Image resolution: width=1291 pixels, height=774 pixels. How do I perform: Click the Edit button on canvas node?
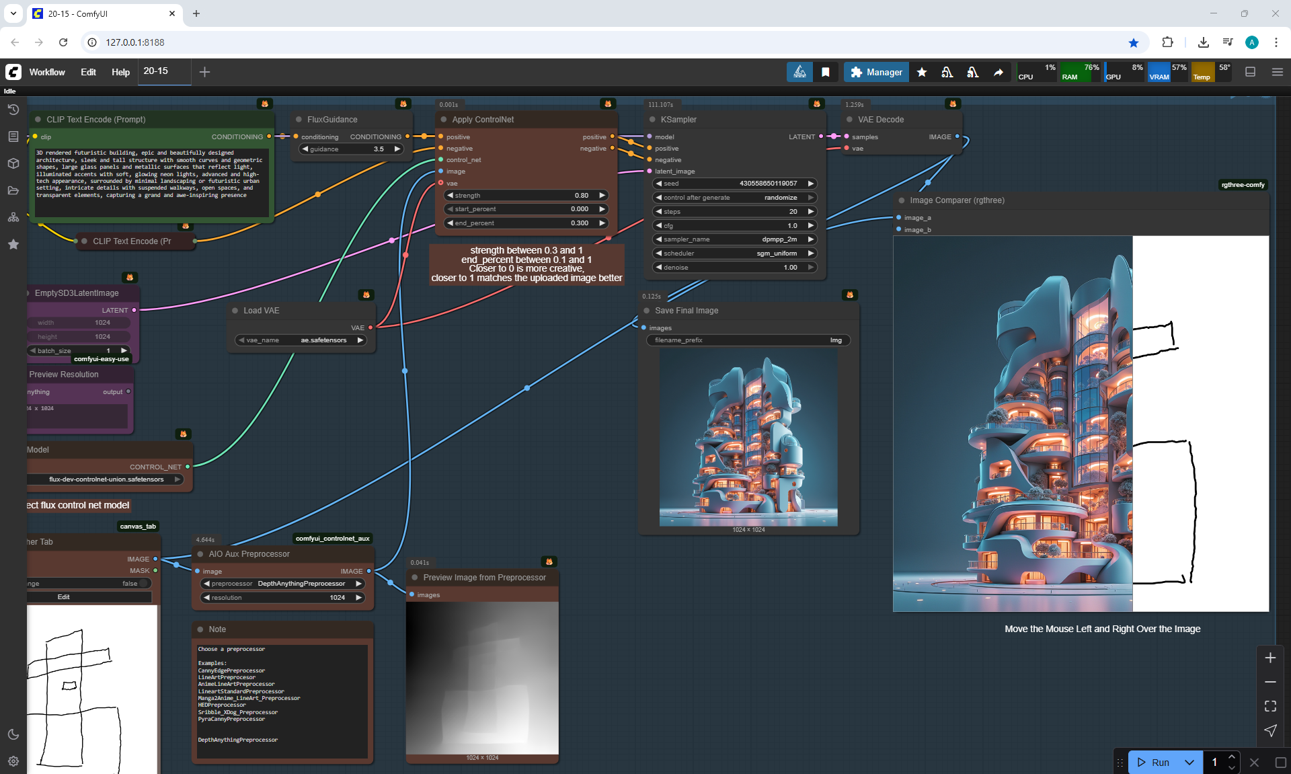tap(64, 597)
